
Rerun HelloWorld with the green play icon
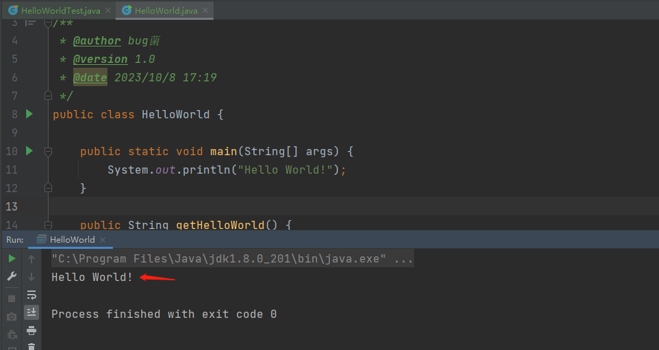tap(12, 258)
